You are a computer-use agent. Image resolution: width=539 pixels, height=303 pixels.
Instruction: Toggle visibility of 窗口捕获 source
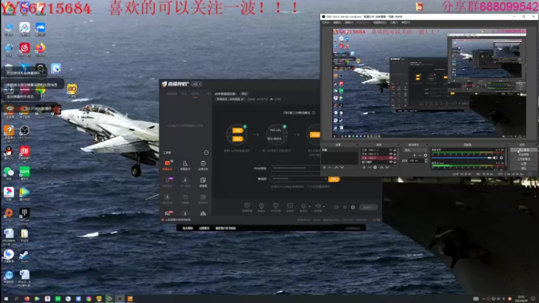coord(391,162)
